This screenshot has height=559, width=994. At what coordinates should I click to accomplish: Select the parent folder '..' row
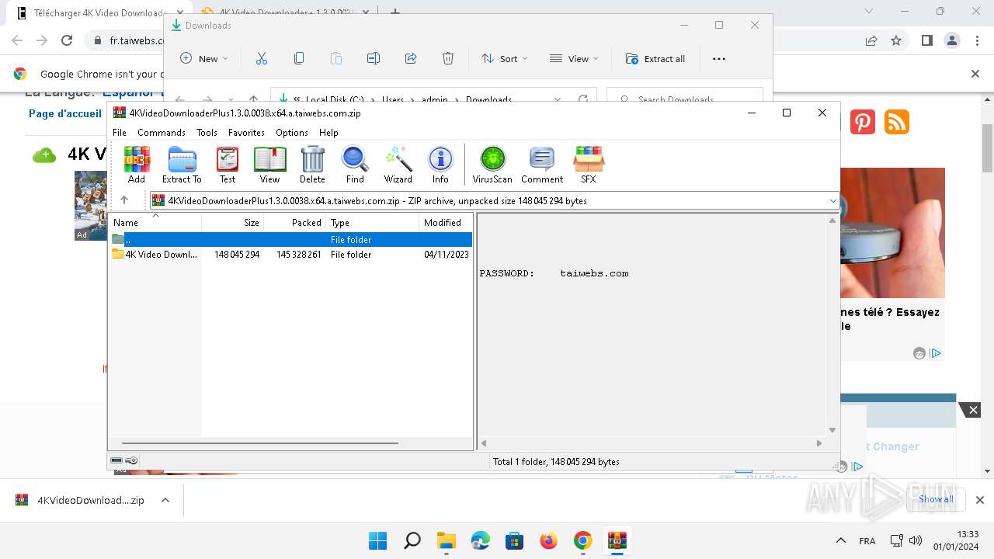point(290,240)
